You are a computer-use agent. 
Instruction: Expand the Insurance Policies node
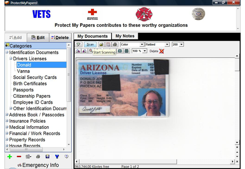tap(7, 121)
